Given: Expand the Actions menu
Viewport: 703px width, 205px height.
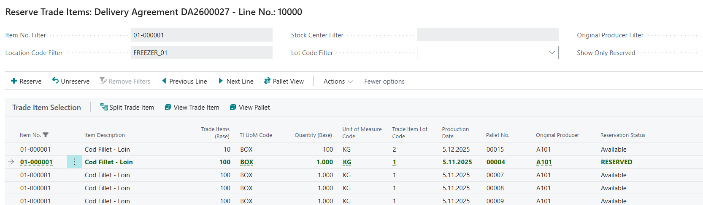Looking at the screenshot, I should click(338, 81).
